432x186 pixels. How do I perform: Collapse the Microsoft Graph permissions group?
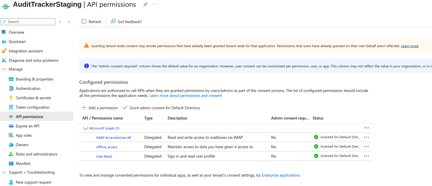click(x=86, y=128)
